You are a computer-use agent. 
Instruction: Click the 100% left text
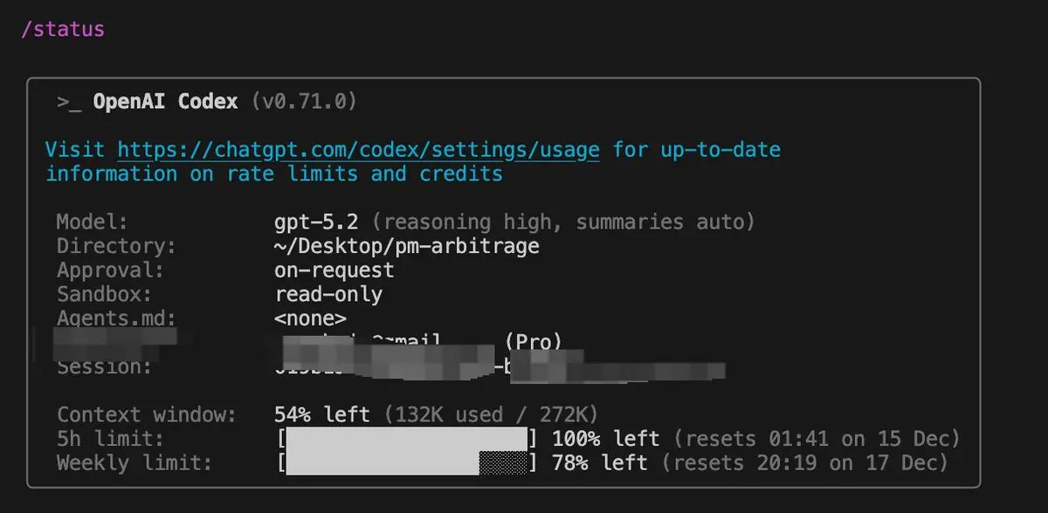605,438
